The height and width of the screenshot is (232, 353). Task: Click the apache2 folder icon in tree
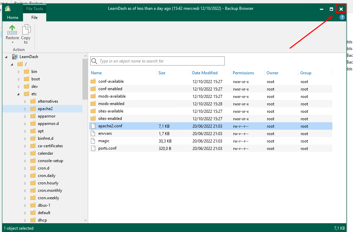[33, 109]
